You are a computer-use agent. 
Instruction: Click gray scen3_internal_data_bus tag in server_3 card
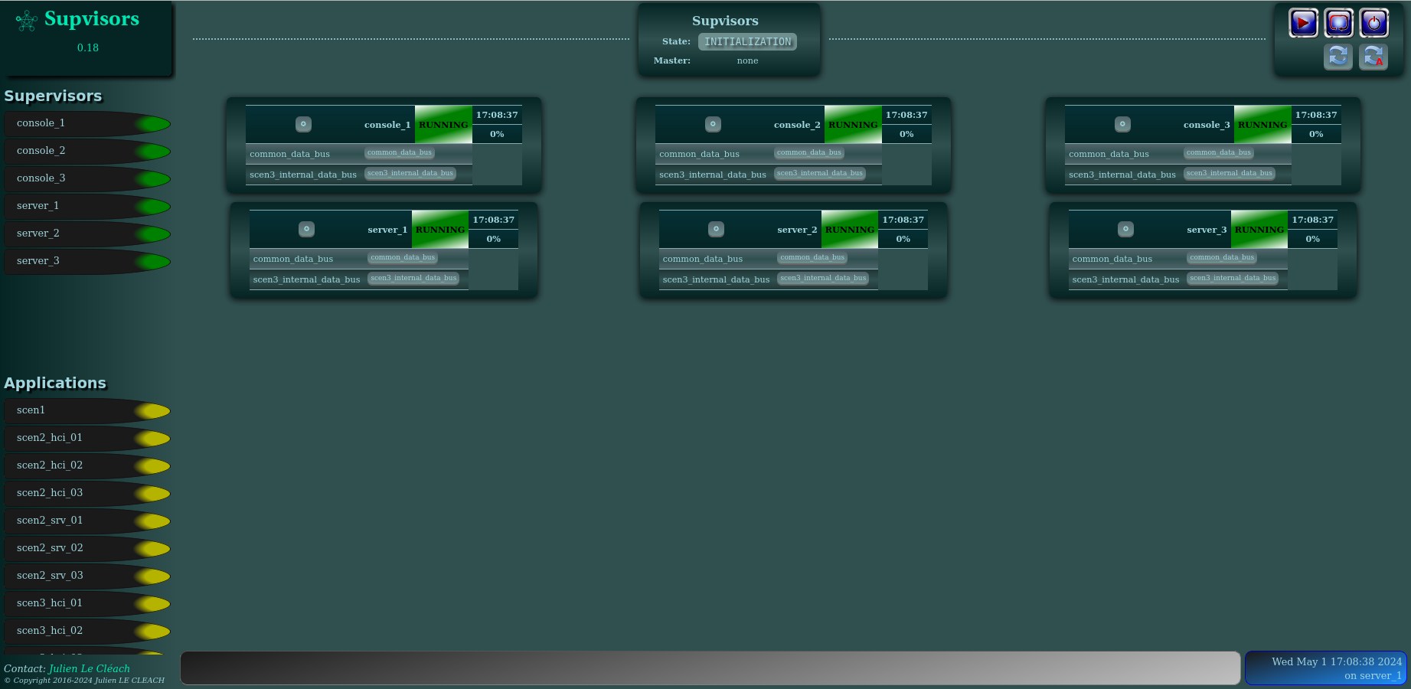(x=1233, y=278)
